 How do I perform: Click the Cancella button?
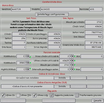(x=97, y=101)
